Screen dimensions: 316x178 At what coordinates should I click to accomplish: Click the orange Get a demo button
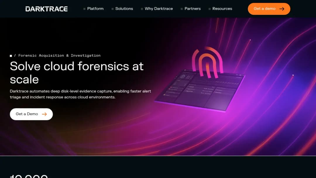point(269,9)
